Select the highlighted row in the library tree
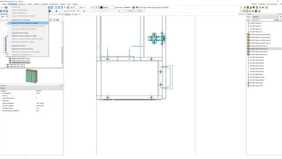 pyautogui.click(x=21, y=63)
